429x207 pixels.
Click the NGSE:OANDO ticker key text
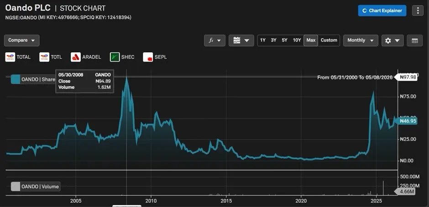68,17
